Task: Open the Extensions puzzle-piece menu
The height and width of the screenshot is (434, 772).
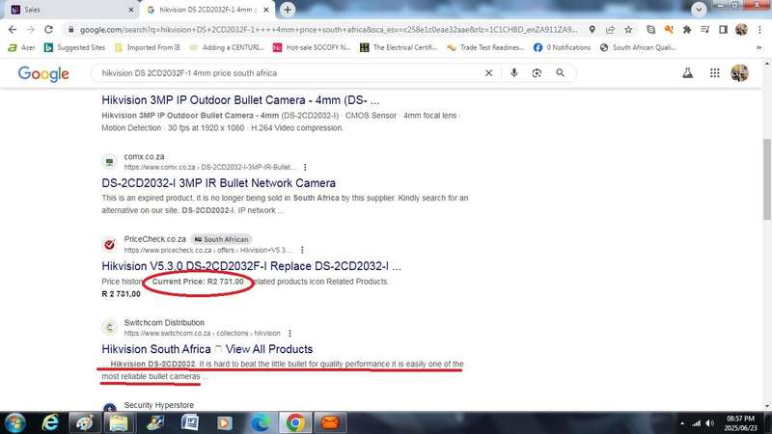Action: (x=687, y=30)
